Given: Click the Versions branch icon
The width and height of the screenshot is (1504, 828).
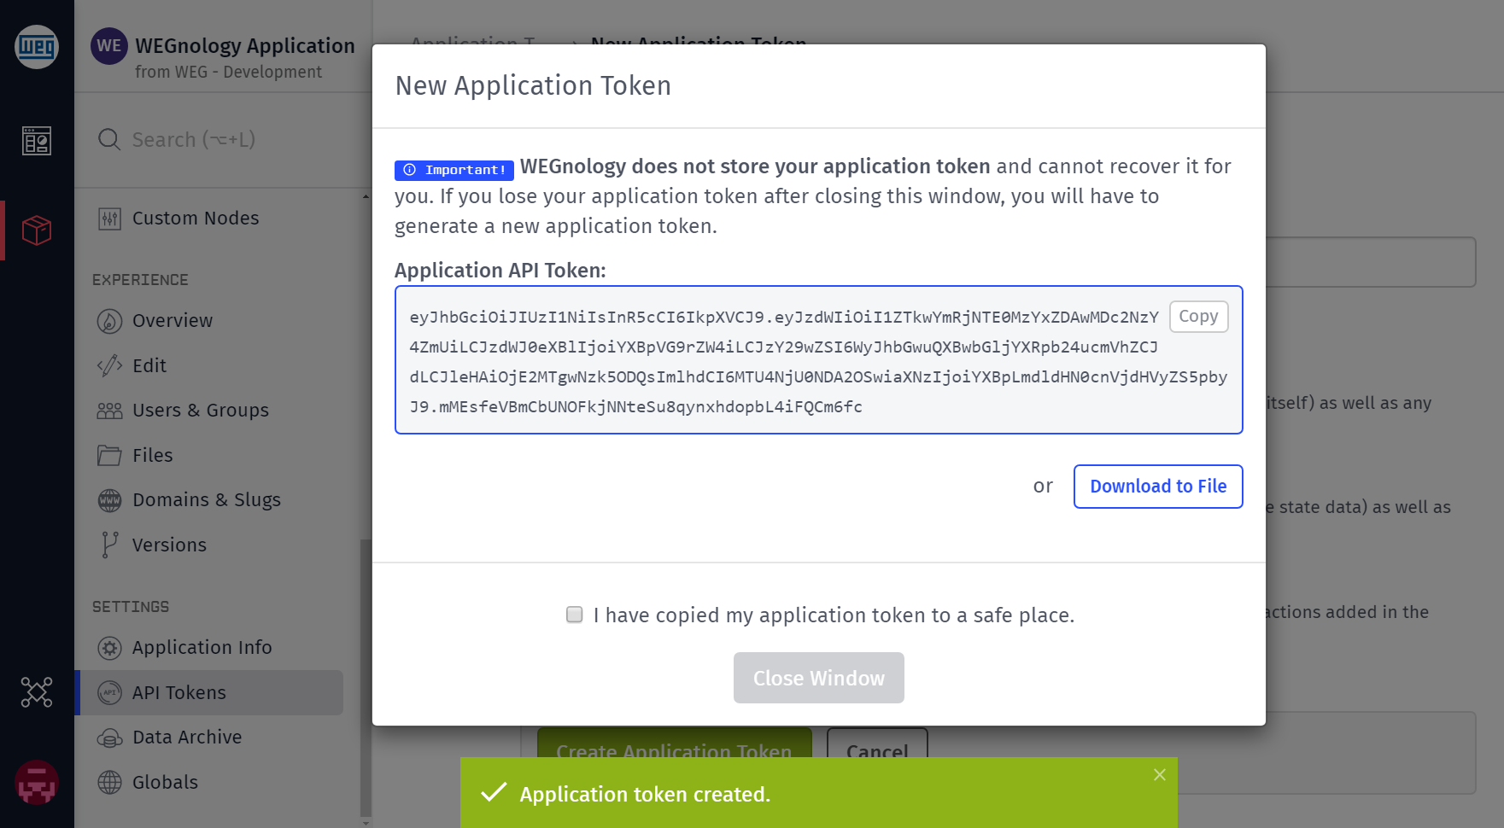Looking at the screenshot, I should click(109, 545).
